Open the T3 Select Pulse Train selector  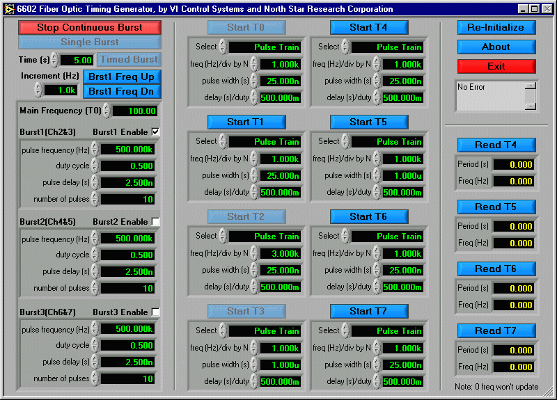pyautogui.click(x=265, y=331)
